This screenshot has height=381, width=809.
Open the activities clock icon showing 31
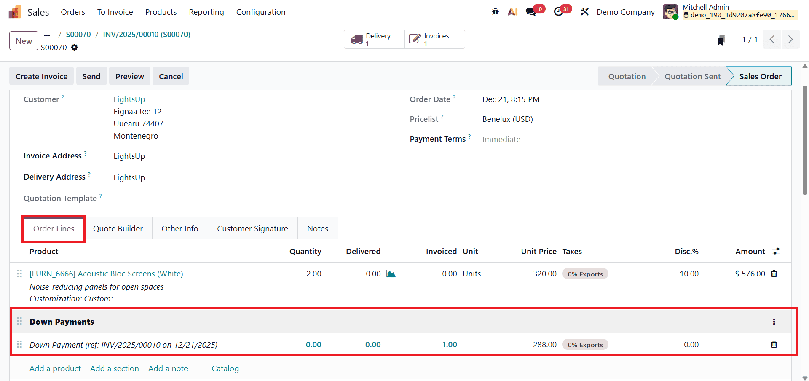tap(559, 11)
